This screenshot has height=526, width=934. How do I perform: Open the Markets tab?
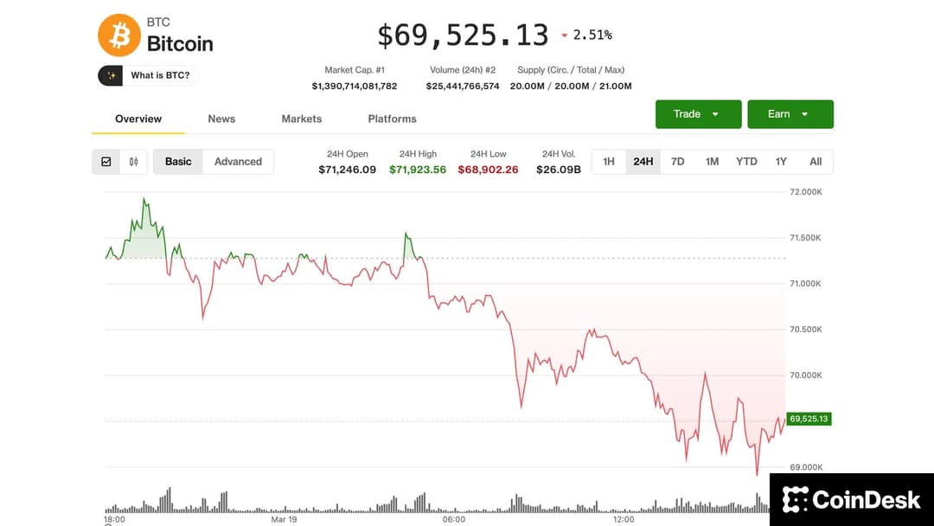(302, 119)
